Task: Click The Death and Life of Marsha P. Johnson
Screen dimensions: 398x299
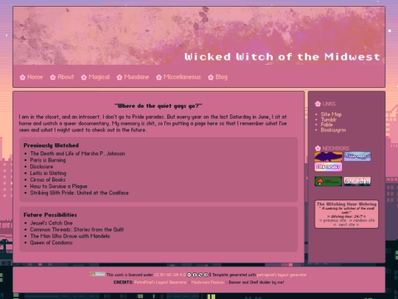Action: (77, 154)
